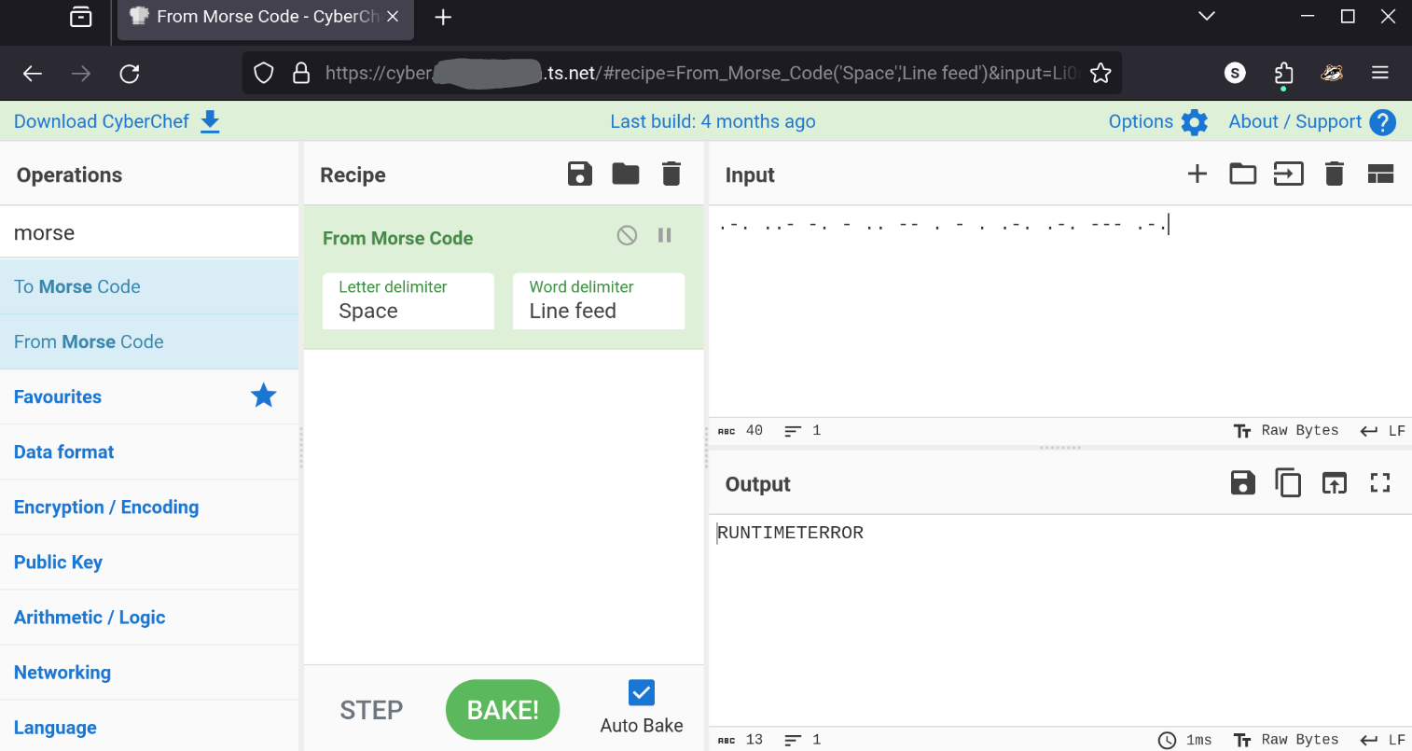Click the browser back button
Screen dimensions: 1412x751
point(33,74)
